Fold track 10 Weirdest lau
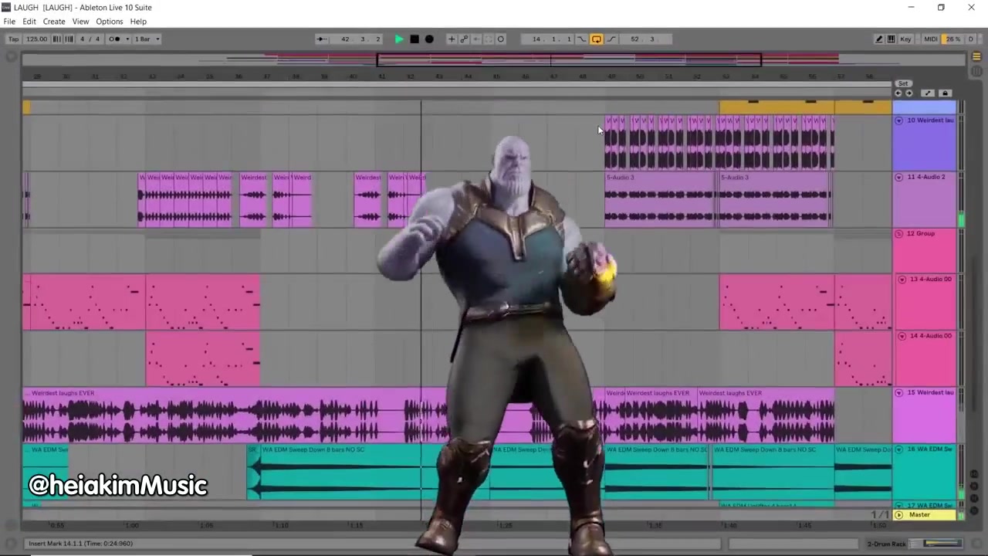988x556 pixels. pos(898,120)
